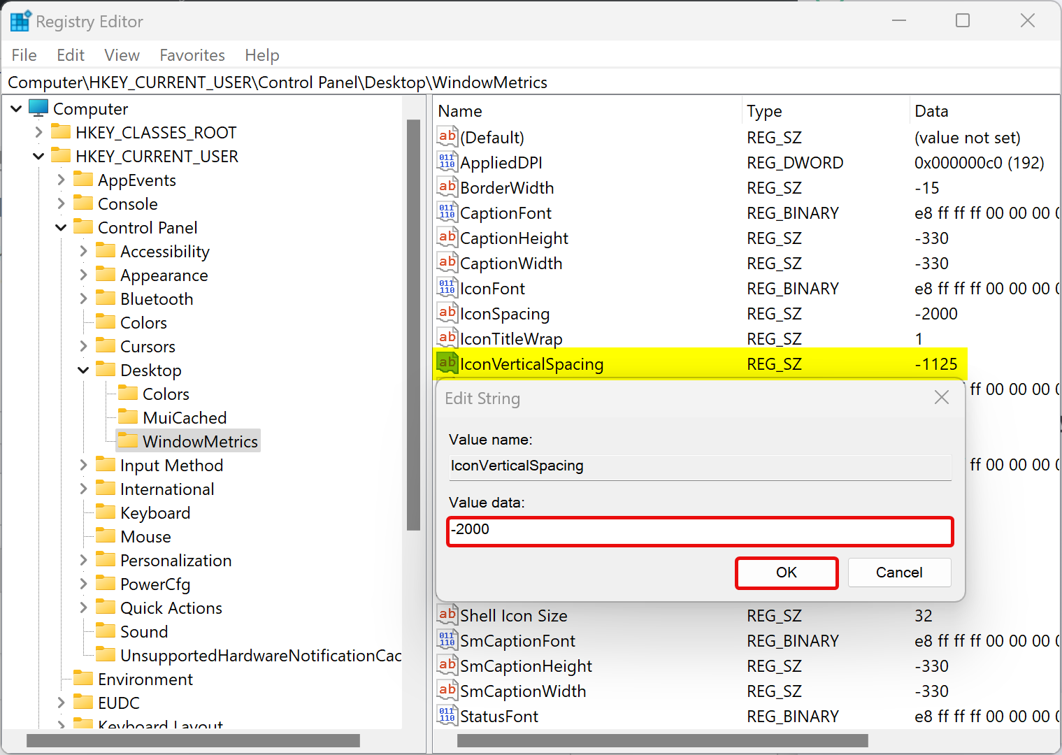Click the binary icon beside IconFont
The height and width of the screenshot is (755, 1062).
[x=447, y=287]
